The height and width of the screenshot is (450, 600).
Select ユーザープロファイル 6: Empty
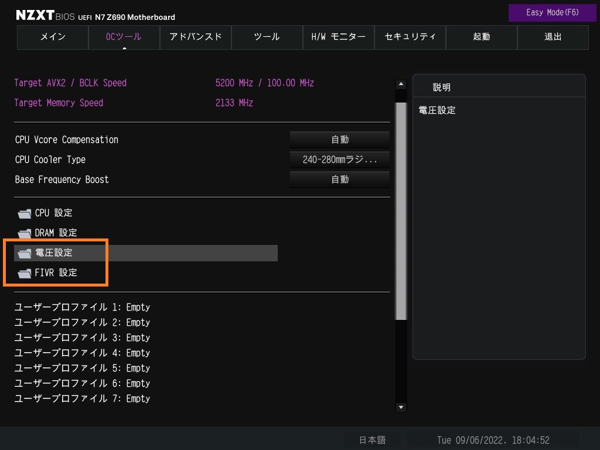coord(82,383)
